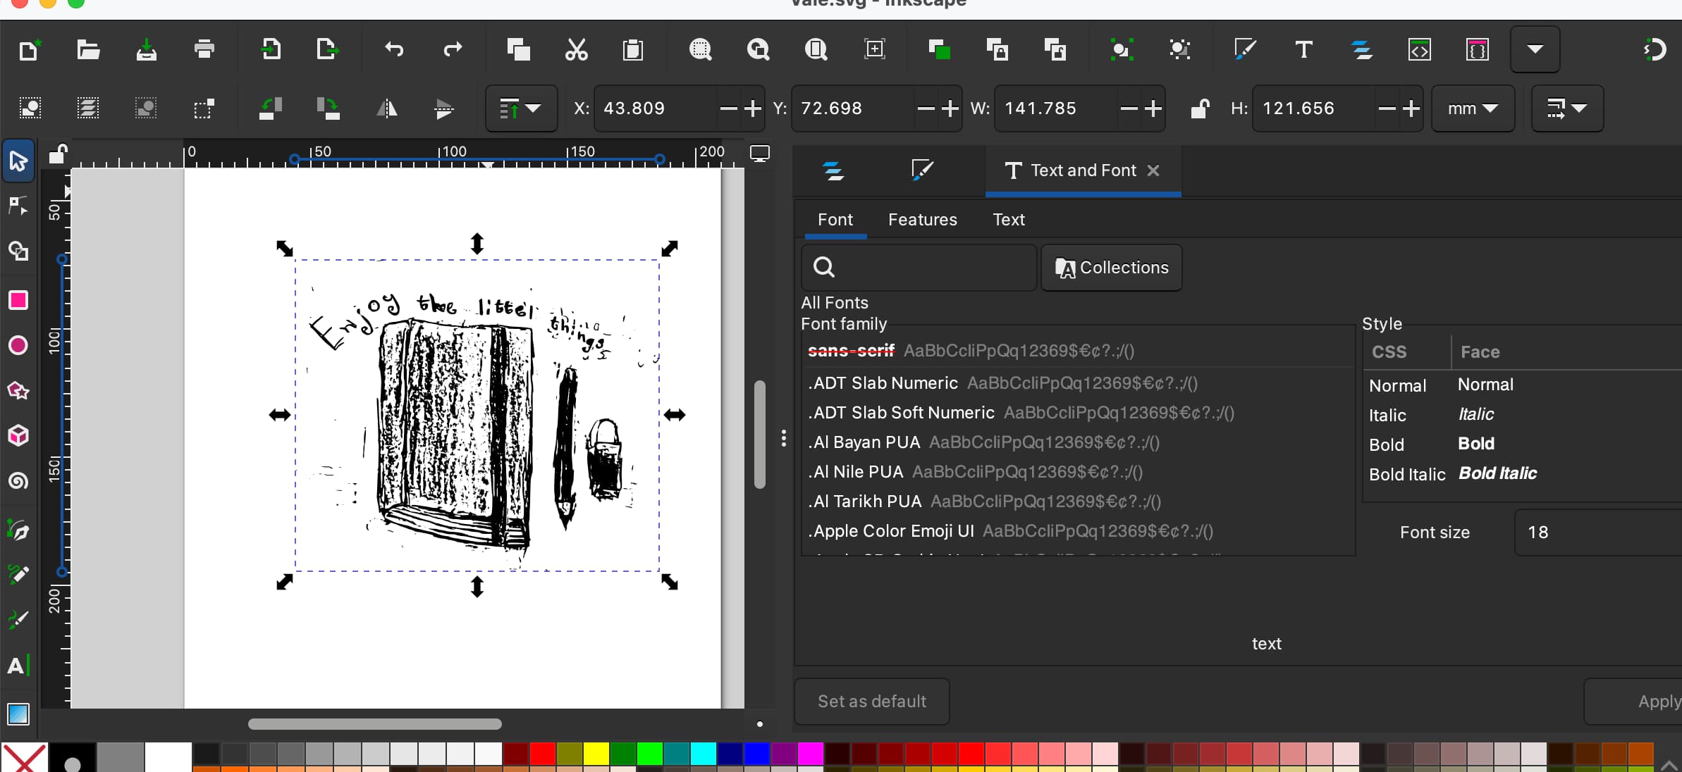Toggle the guides lock above toolbox
1682x772 pixels.
pyautogui.click(x=58, y=154)
